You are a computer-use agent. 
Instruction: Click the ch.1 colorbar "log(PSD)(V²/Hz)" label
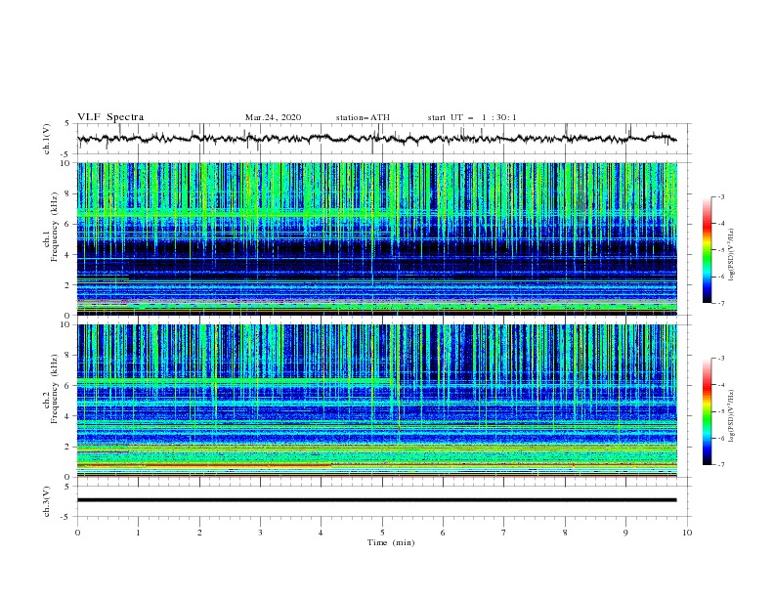tap(731, 254)
